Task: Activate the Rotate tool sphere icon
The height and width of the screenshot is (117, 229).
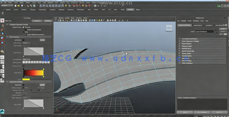Action: 2,38
